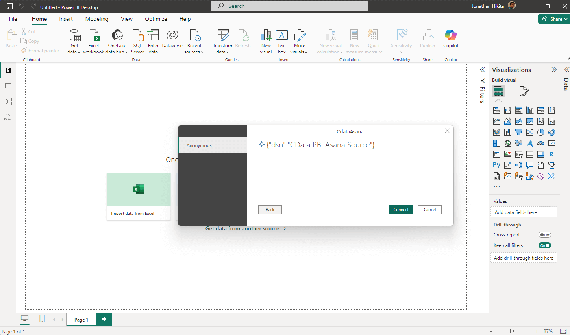Switch to Table view in left sidebar
The height and width of the screenshot is (335, 570).
click(8, 86)
